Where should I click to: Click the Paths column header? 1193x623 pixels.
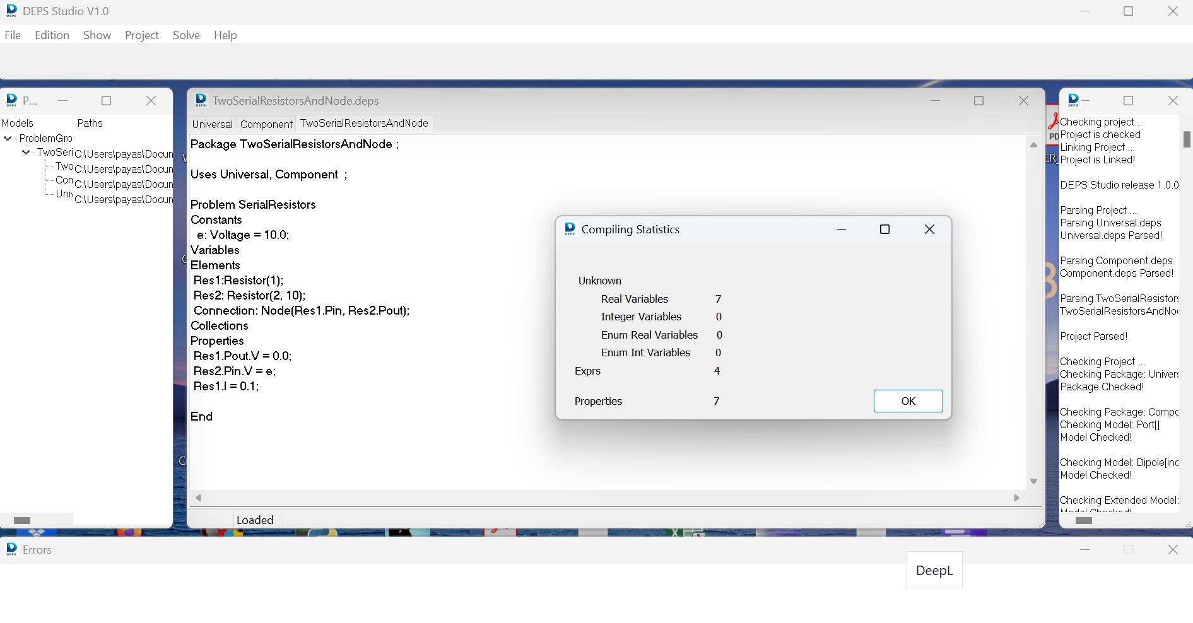(x=90, y=123)
